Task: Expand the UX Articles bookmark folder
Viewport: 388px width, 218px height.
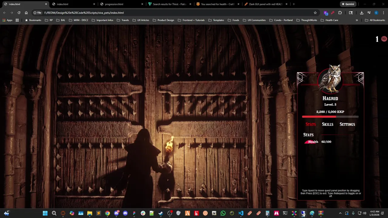Action: tap(141, 20)
